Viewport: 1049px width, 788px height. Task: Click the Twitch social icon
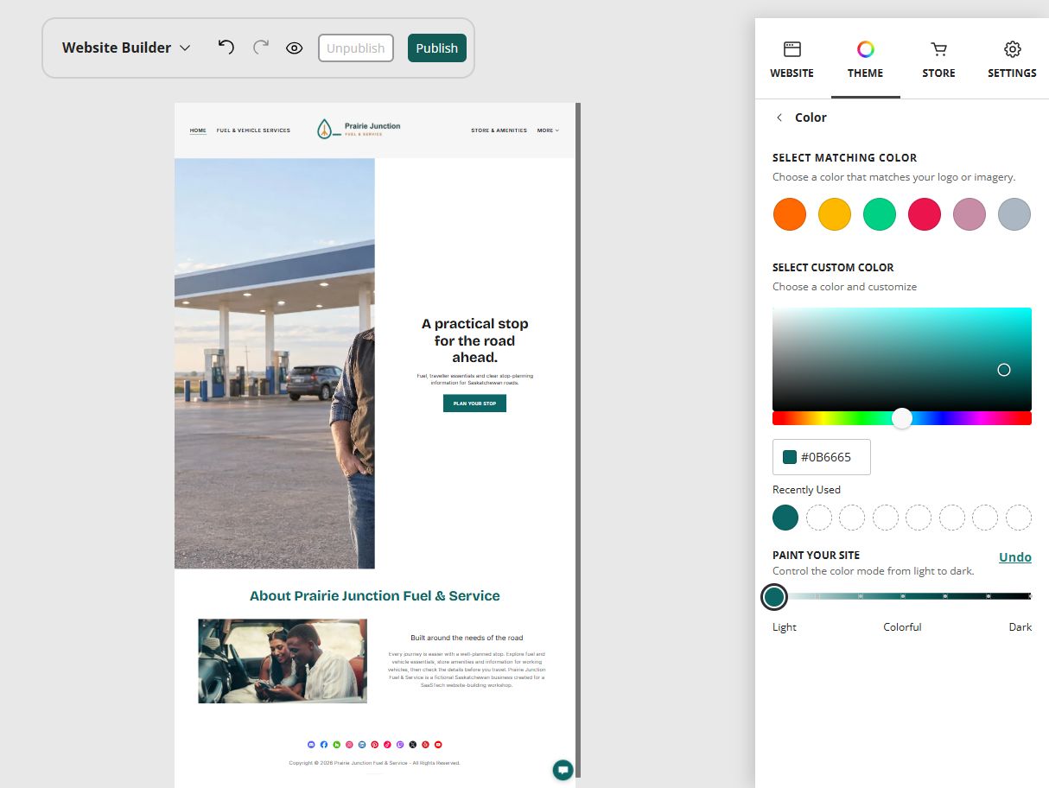click(400, 745)
